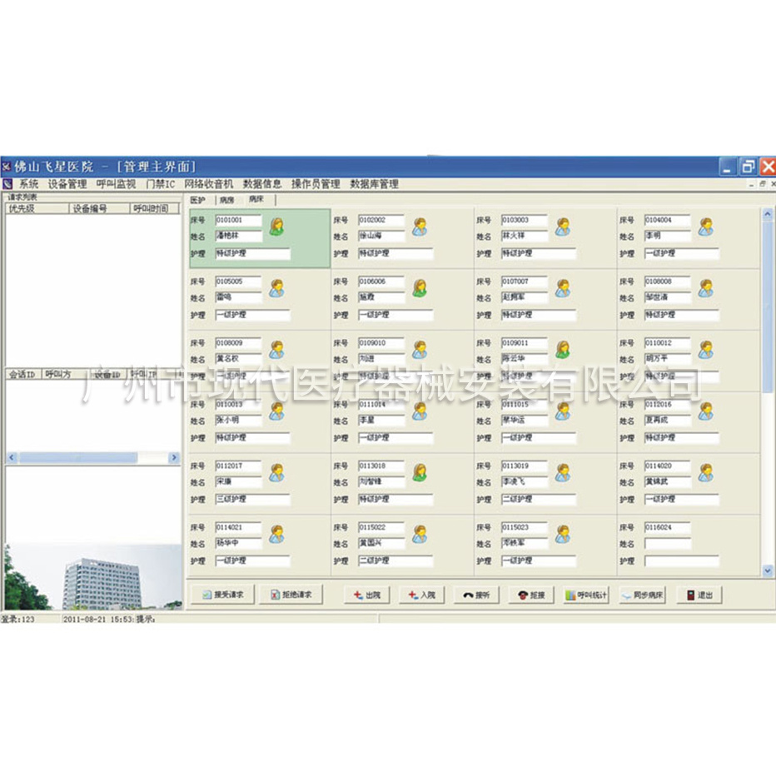Click patient icon for bed 0101001
The image size is (776, 777).
(276, 226)
